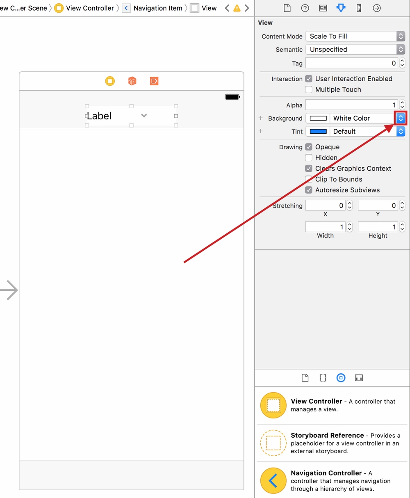Check the Hidden drawing option

[x=309, y=158]
